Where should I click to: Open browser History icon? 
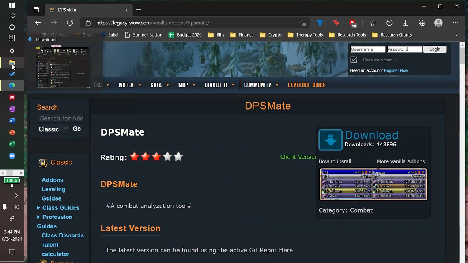(389, 23)
